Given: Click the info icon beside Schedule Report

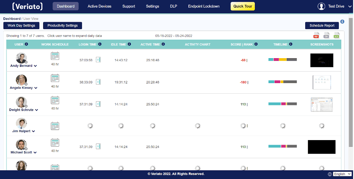Looking at the screenshot, I should pos(342,22).
